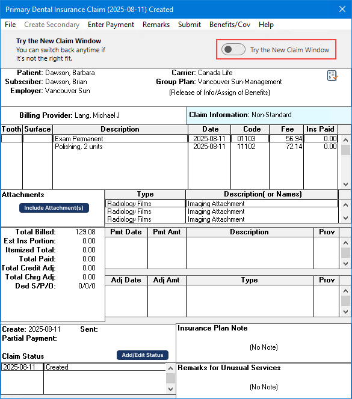Viewport: 352px width, 399px height.
Task: Open the Remarks menu
Action: (x=156, y=25)
